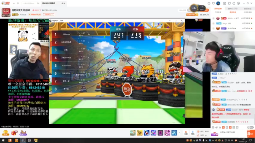Image resolution: width=255 pixels, height=143 pixels.
Task: Send the golden airplane gift
Action: (x=140, y=133)
